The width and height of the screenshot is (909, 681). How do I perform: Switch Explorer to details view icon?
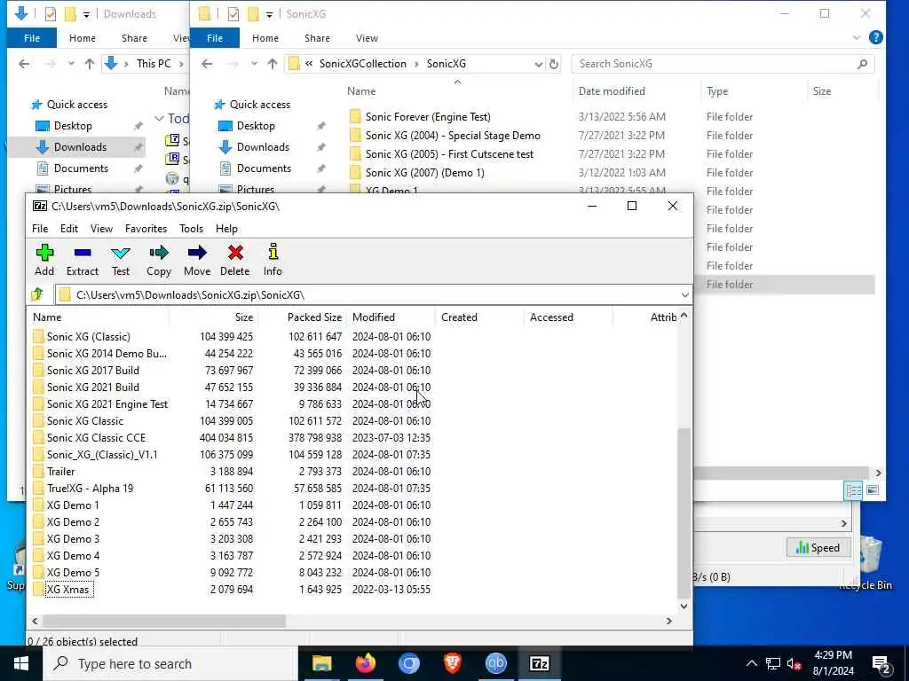pos(853,490)
